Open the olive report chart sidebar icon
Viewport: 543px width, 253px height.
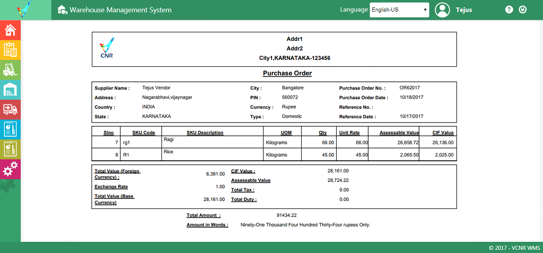pos(10,150)
